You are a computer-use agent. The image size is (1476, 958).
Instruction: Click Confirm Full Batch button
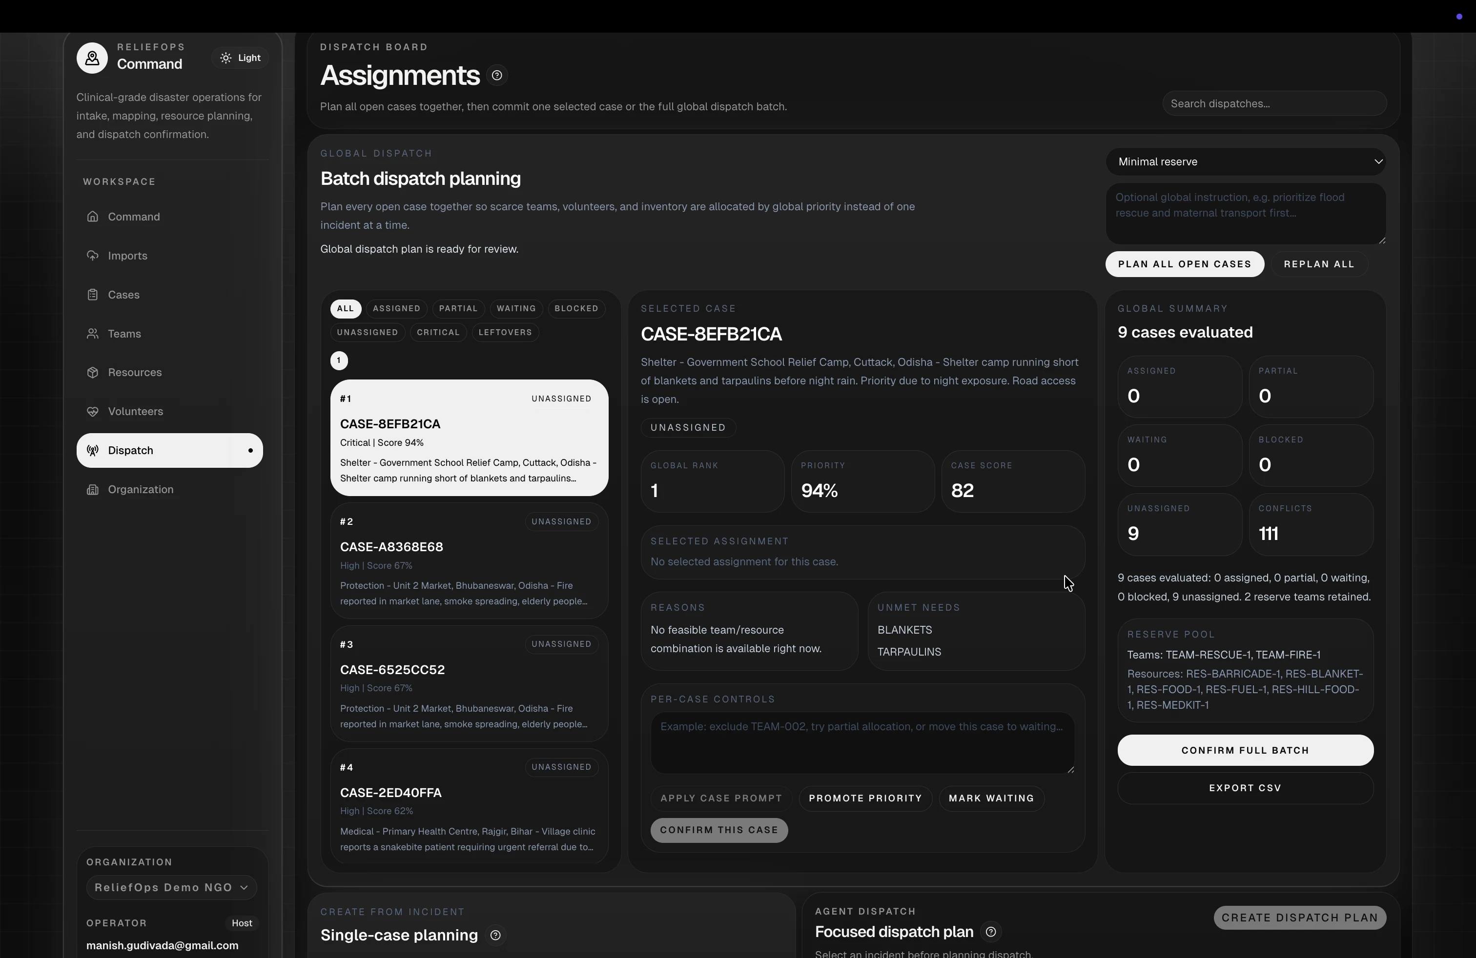(x=1245, y=750)
